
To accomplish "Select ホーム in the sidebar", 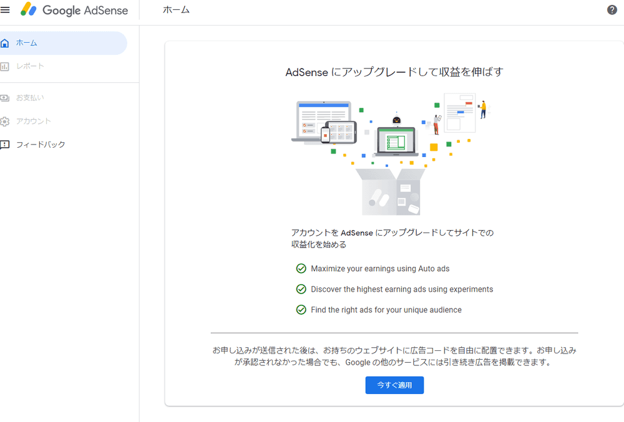I will point(63,43).
